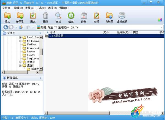Open the 查看(V) menu
Image resolution: width=165 pixels, height=120 pixels.
point(30,8)
